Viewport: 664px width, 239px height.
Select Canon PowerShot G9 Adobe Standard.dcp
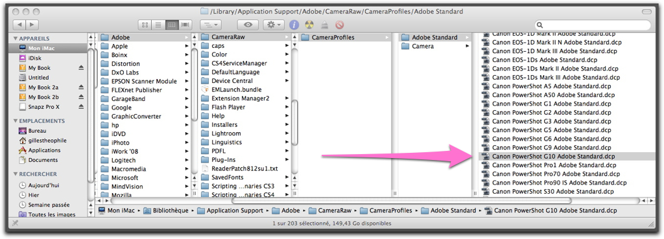[551, 148]
